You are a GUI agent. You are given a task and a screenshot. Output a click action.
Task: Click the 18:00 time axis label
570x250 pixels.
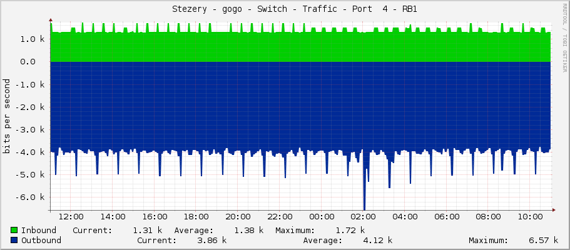tap(196, 217)
